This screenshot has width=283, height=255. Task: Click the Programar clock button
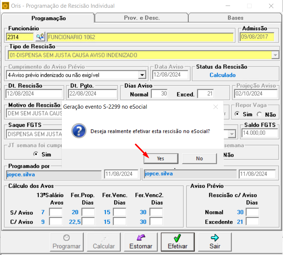click(67, 242)
